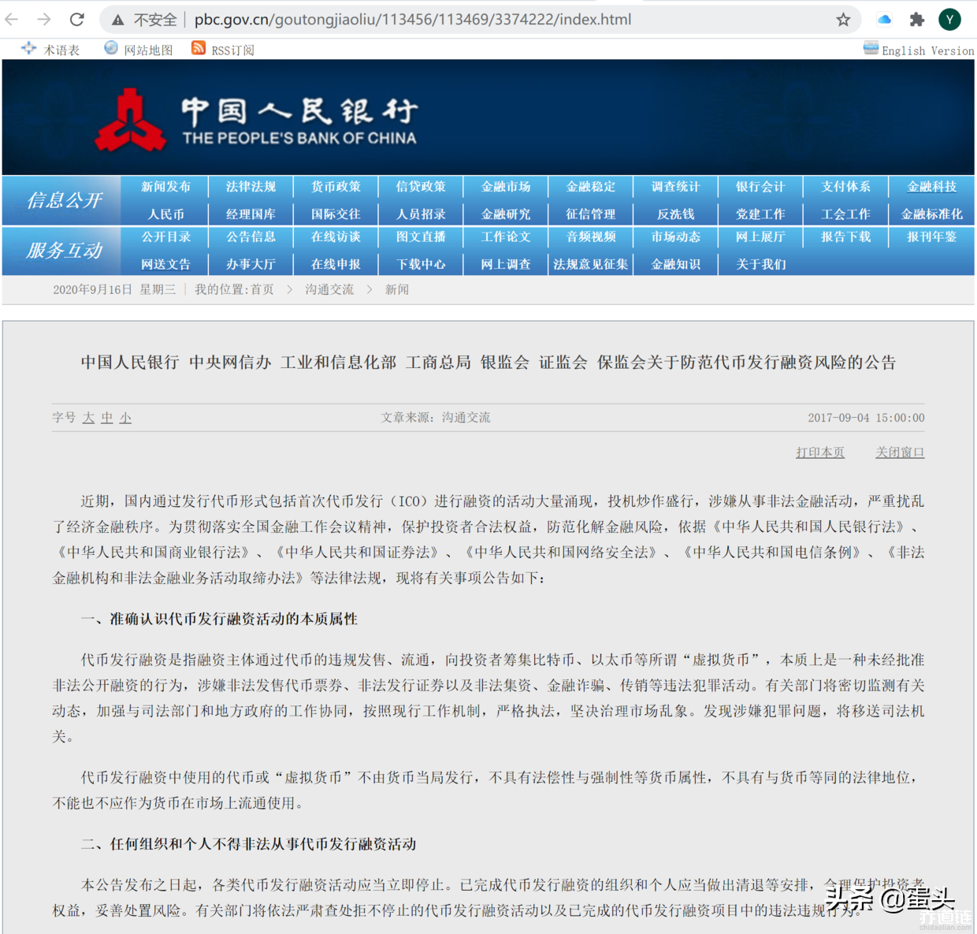This screenshot has height=934, width=977.
Task: Open 党建工作 menu item
Action: click(x=760, y=214)
